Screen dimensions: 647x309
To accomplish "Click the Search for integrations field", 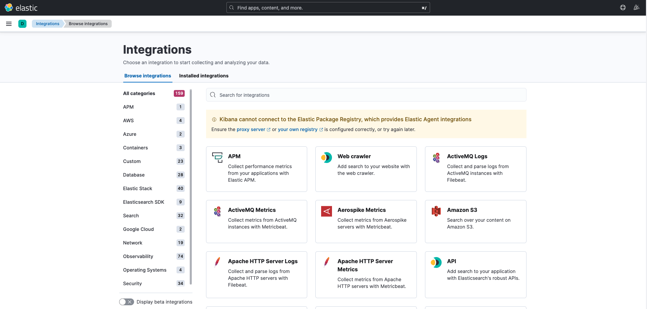I will (x=366, y=95).
